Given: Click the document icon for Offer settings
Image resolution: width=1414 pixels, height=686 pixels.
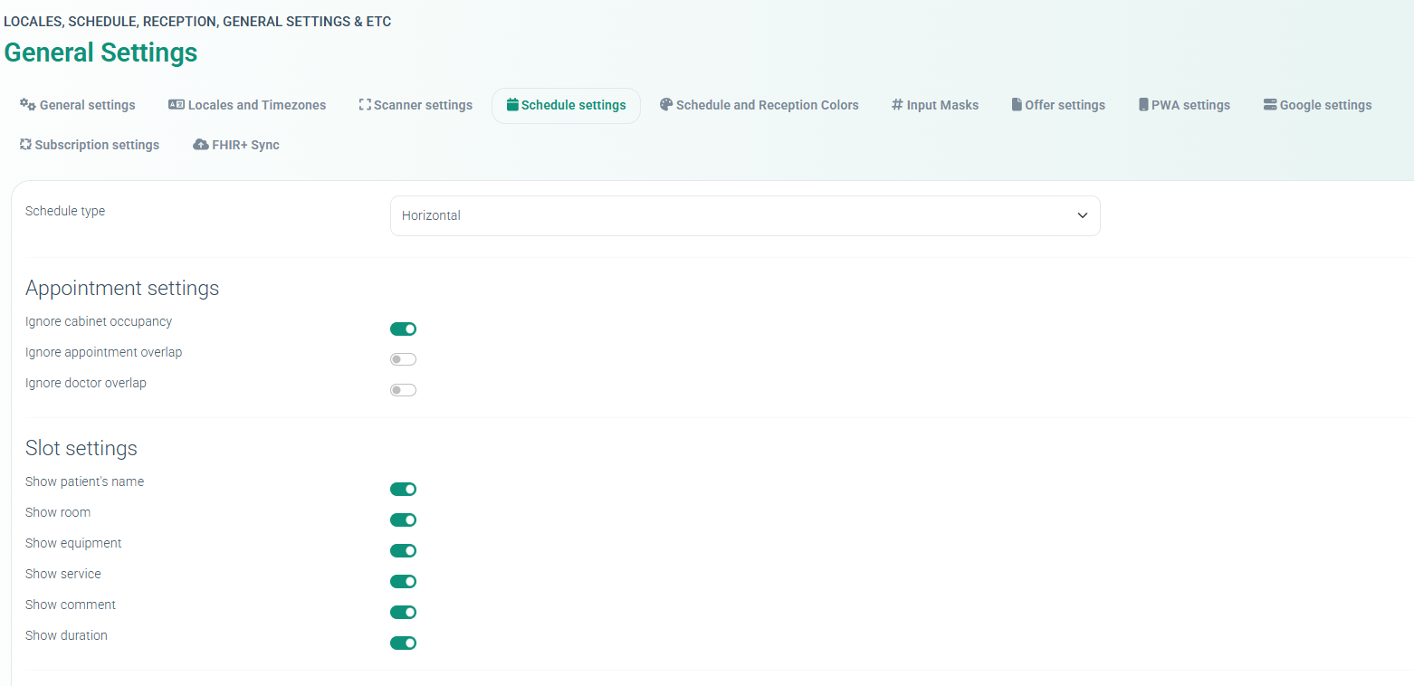Looking at the screenshot, I should 1017,105.
